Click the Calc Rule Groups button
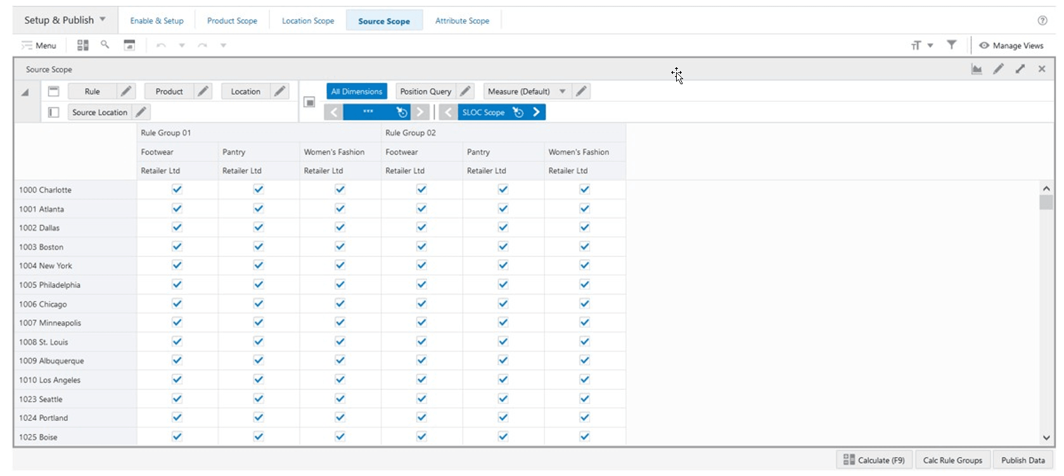Screen dimensions: 1064x476 coord(952,460)
